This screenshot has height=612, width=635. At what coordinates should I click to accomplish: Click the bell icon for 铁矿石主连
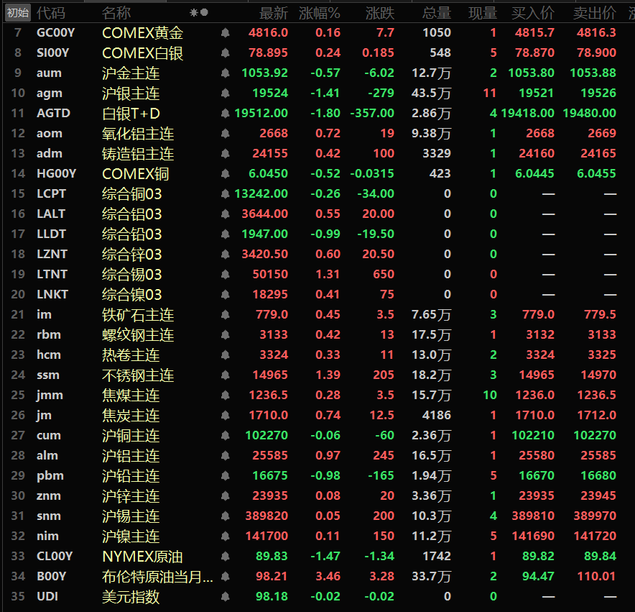click(x=225, y=315)
